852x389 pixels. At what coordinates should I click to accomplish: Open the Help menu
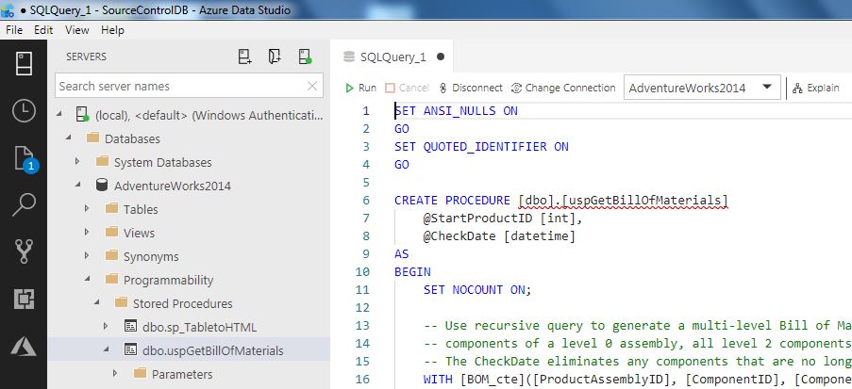pyautogui.click(x=112, y=30)
